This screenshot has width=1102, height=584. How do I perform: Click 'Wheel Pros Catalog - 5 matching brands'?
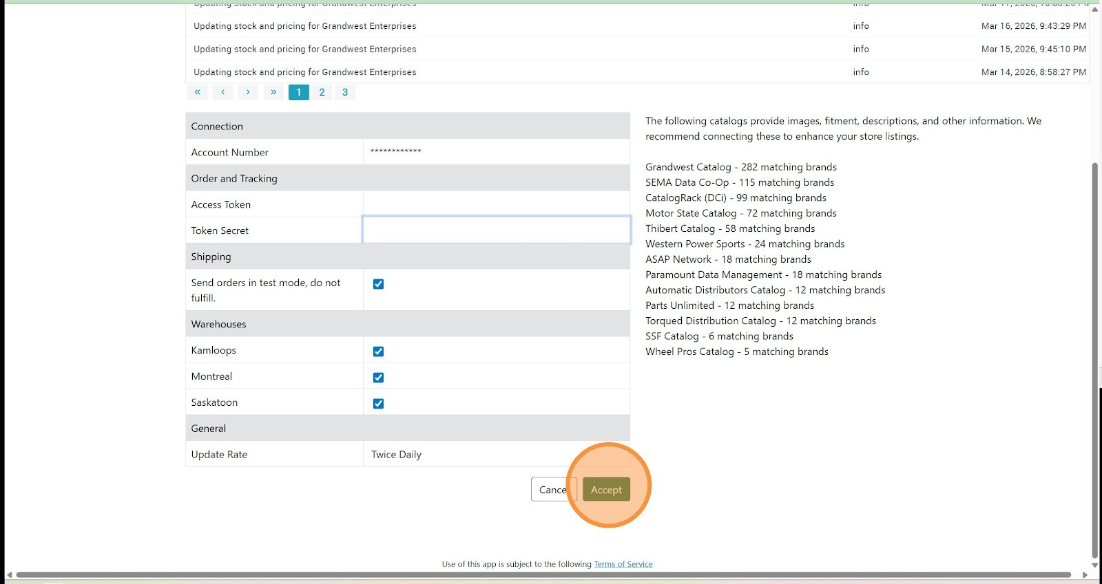[x=737, y=352]
